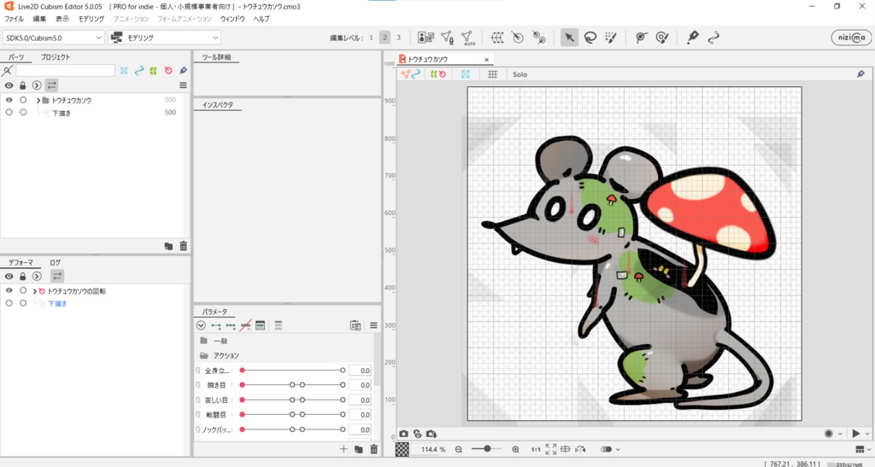Select the brush selection tool

coord(611,38)
